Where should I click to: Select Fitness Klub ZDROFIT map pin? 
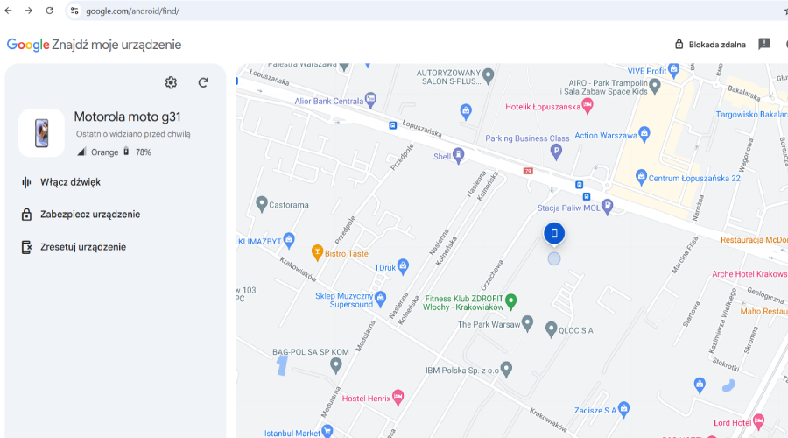(x=512, y=300)
